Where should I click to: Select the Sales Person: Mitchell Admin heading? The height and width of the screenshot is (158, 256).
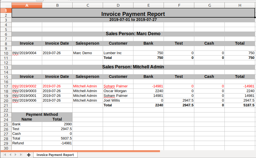(133, 67)
